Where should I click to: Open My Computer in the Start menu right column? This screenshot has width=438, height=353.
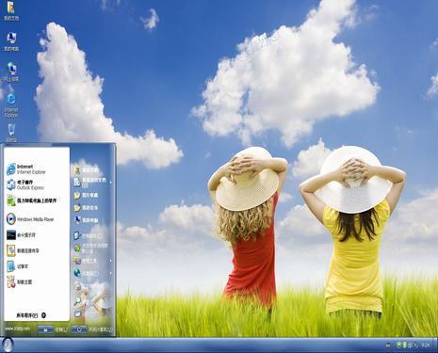coord(87,220)
